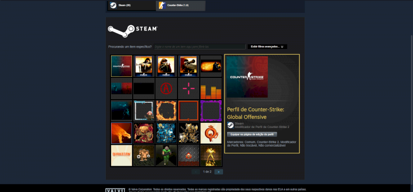This screenshot has height=192, width=413.
Task: Click the Steam icon in item details panel
Action: pos(230,125)
